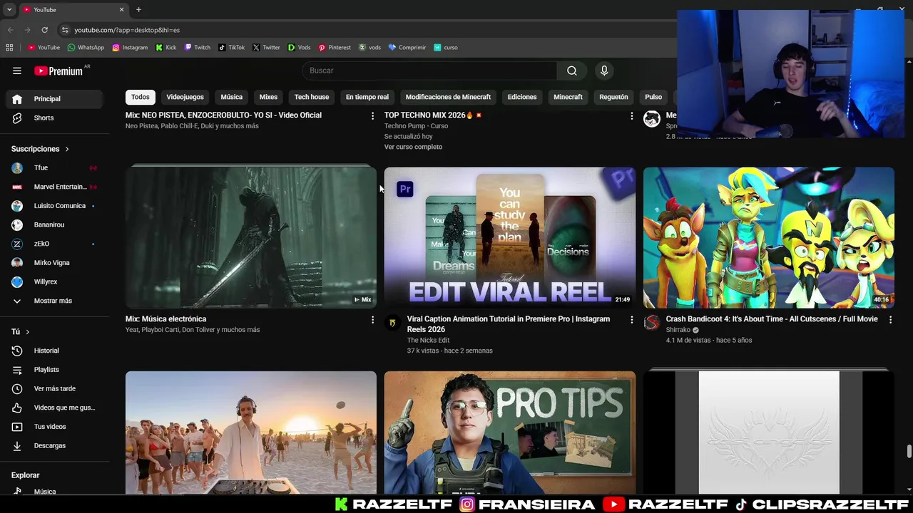Viewport: 913px width, 513px height.
Task: Select Modificaciones de Minecraft chip
Action: pyautogui.click(x=448, y=97)
